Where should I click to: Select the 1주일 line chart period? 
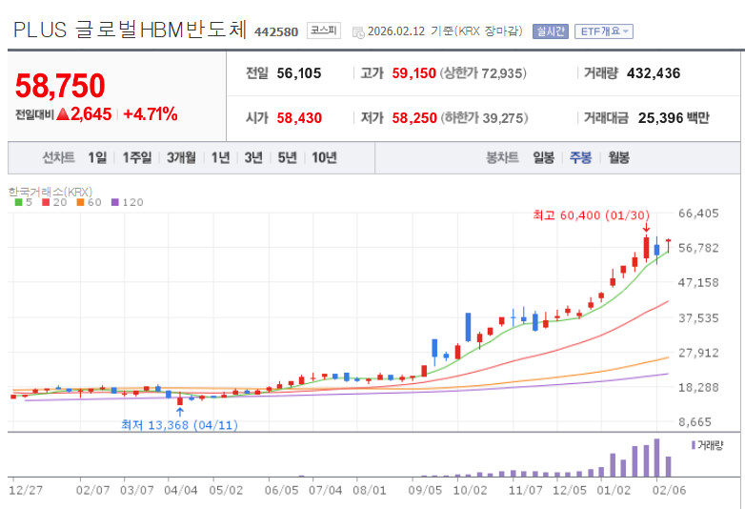coord(138,158)
